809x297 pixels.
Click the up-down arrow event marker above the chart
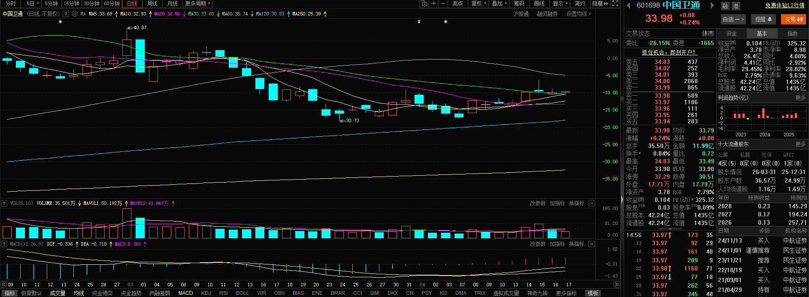[419, 21]
